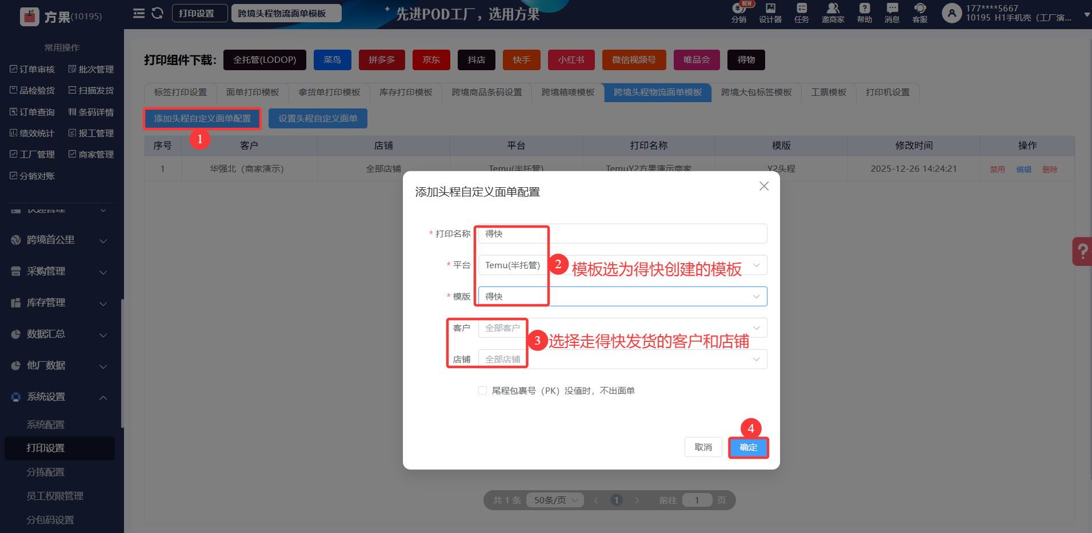
Task: Open the 50条/页 page size dropdown
Action: [x=555, y=500]
